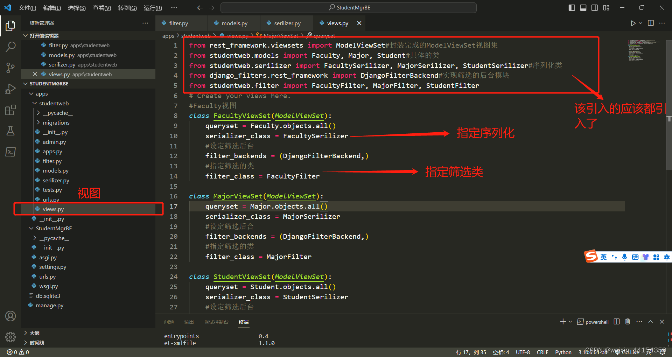672x357 pixels.
Task: Open the Run and Debug view
Action: point(10,89)
